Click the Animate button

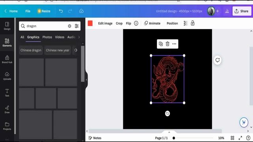pos(152,23)
